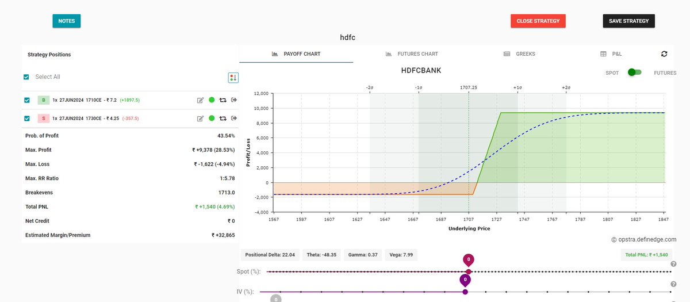690x302 pixels.
Task: Click the table icon on the P&L tab
Action: pos(603,53)
